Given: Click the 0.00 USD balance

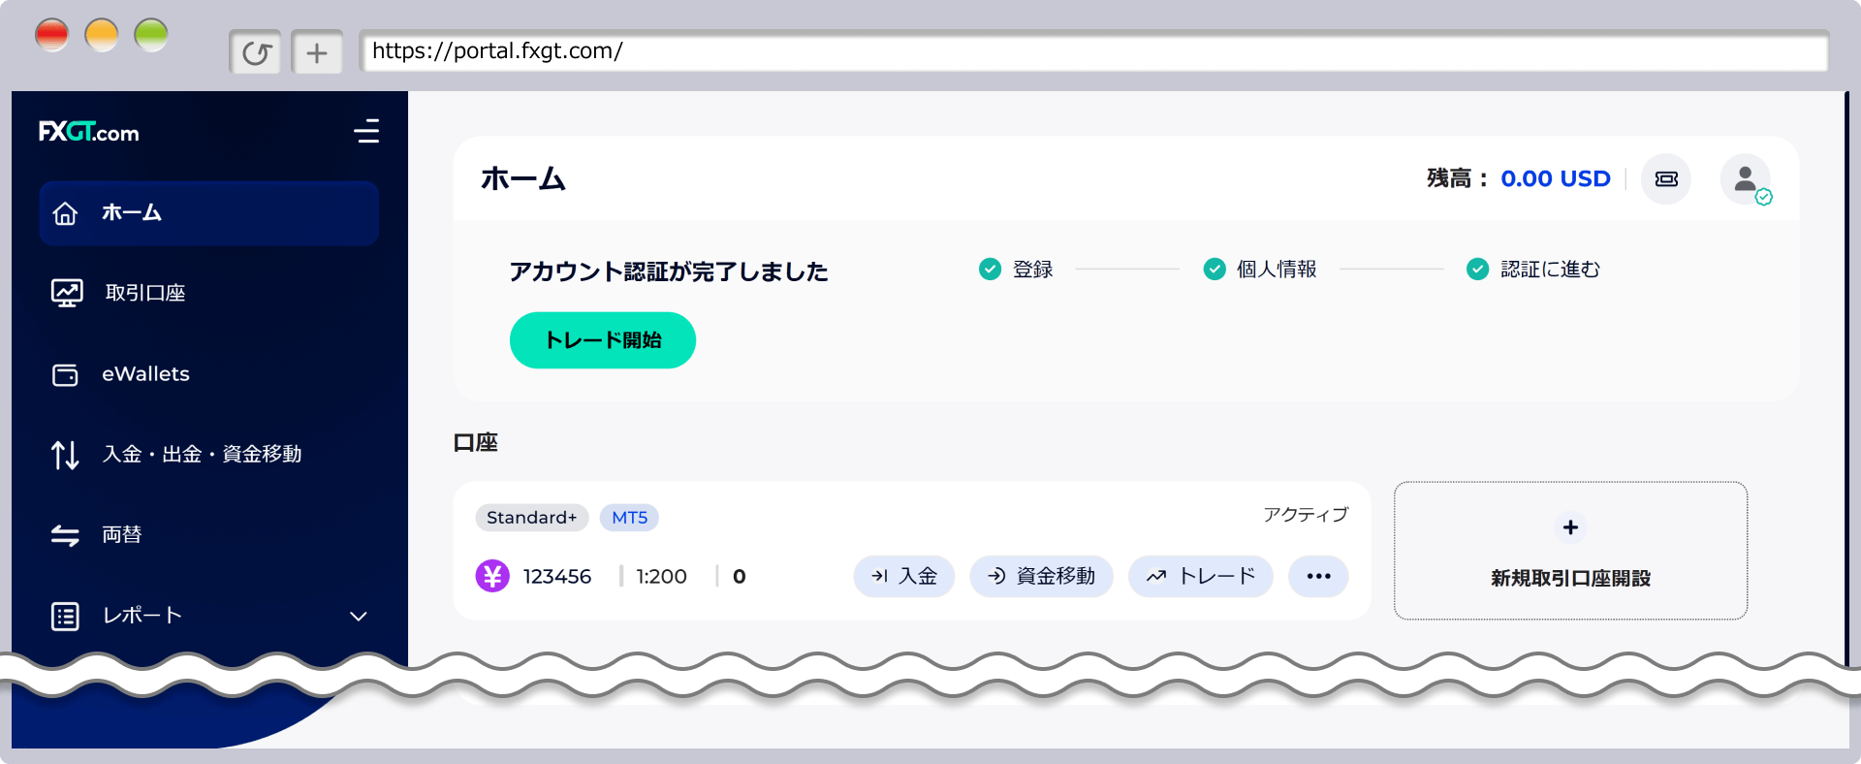Looking at the screenshot, I should click(x=1556, y=178).
